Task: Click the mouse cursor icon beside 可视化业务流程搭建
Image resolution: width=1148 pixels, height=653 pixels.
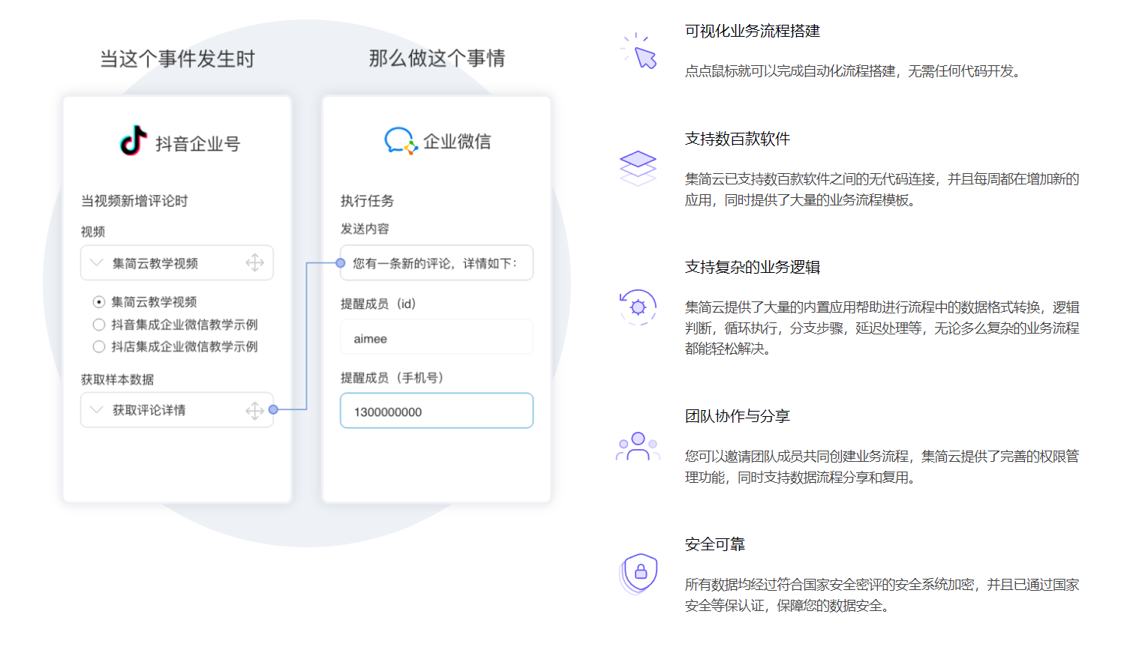Action: (639, 49)
